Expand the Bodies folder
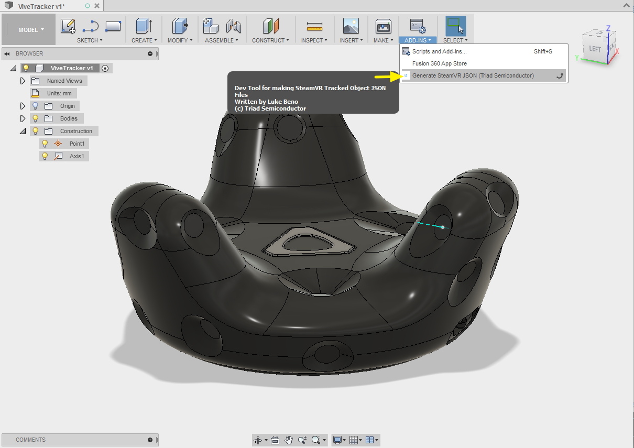Screen dimensions: 634x448 click(x=23, y=118)
